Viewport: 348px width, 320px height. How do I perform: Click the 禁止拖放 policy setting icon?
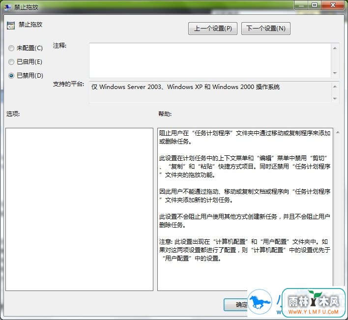pos(11,26)
